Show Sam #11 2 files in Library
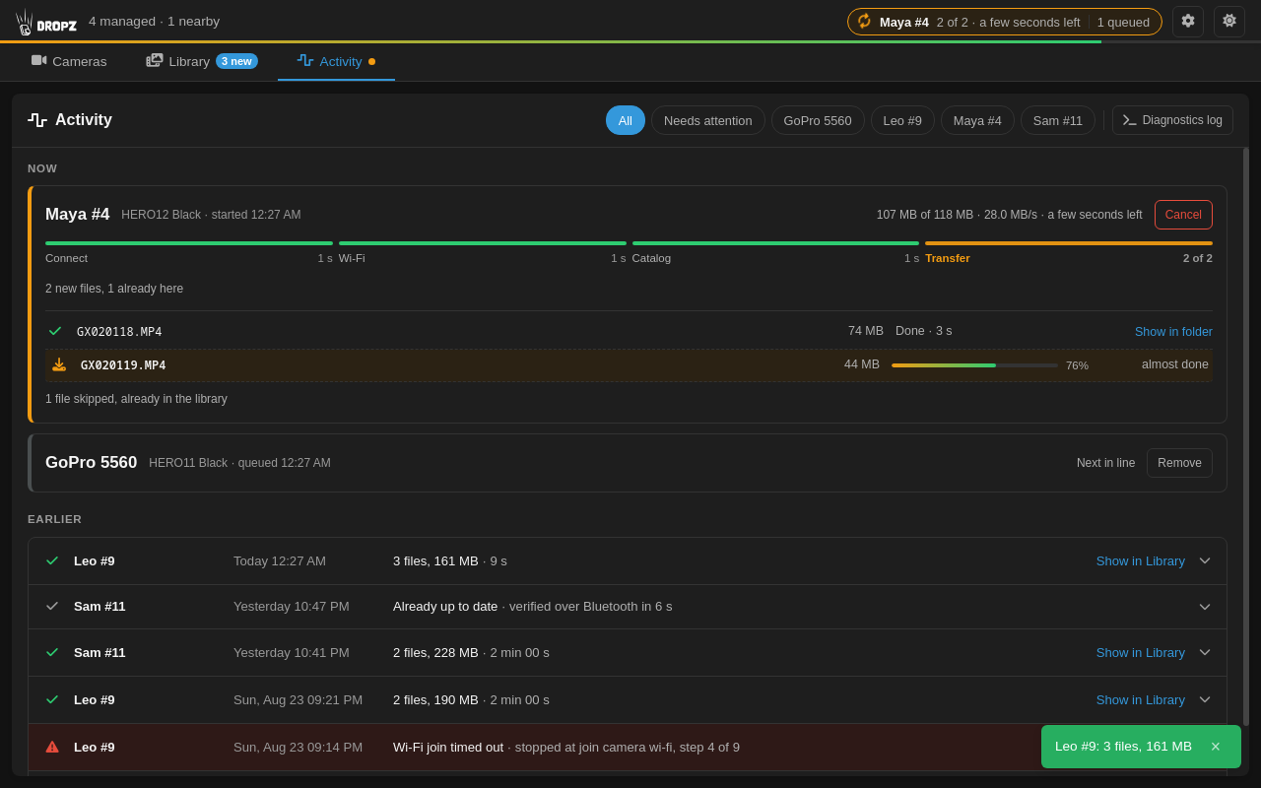 1141,652
